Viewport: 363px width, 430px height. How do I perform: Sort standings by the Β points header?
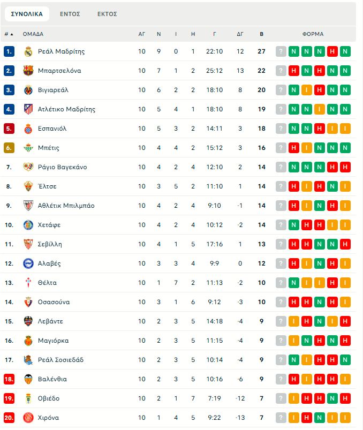pyautogui.click(x=261, y=34)
